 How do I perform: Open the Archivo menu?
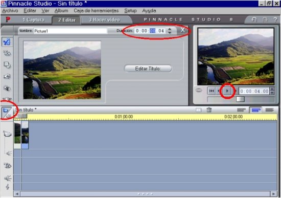tap(10, 11)
